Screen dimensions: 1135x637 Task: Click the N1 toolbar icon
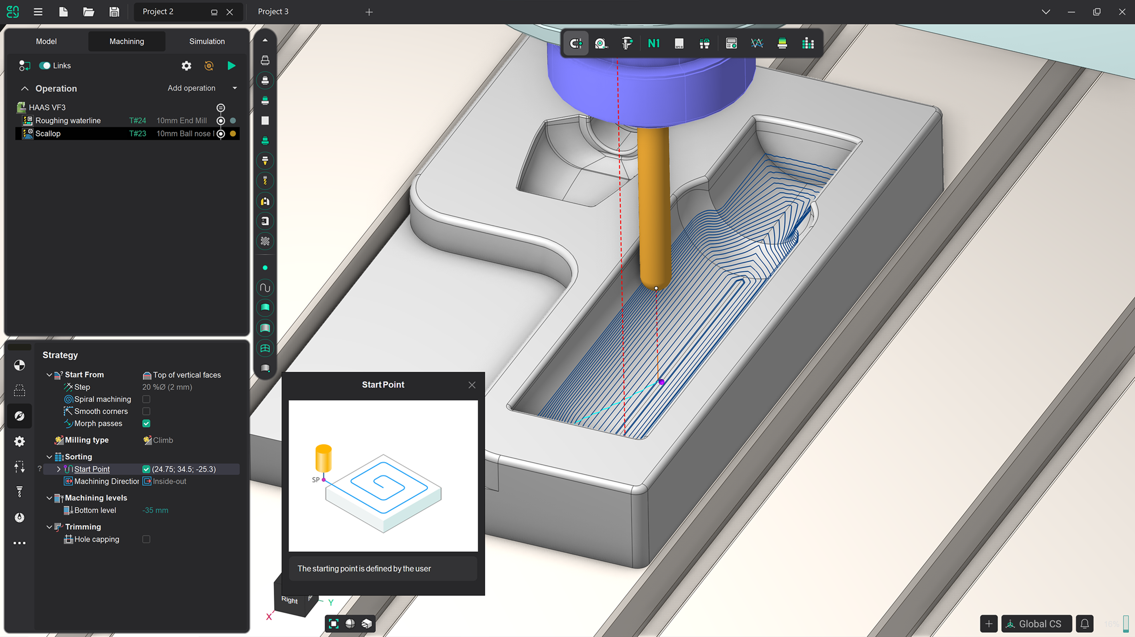pos(653,43)
